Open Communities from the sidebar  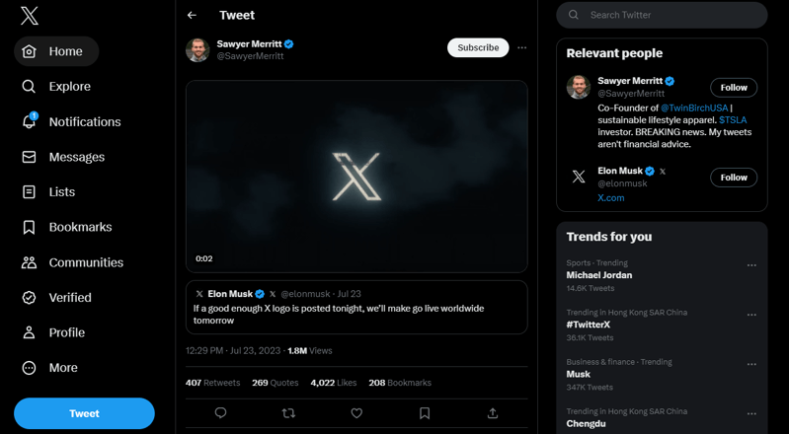tap(72, 262)
